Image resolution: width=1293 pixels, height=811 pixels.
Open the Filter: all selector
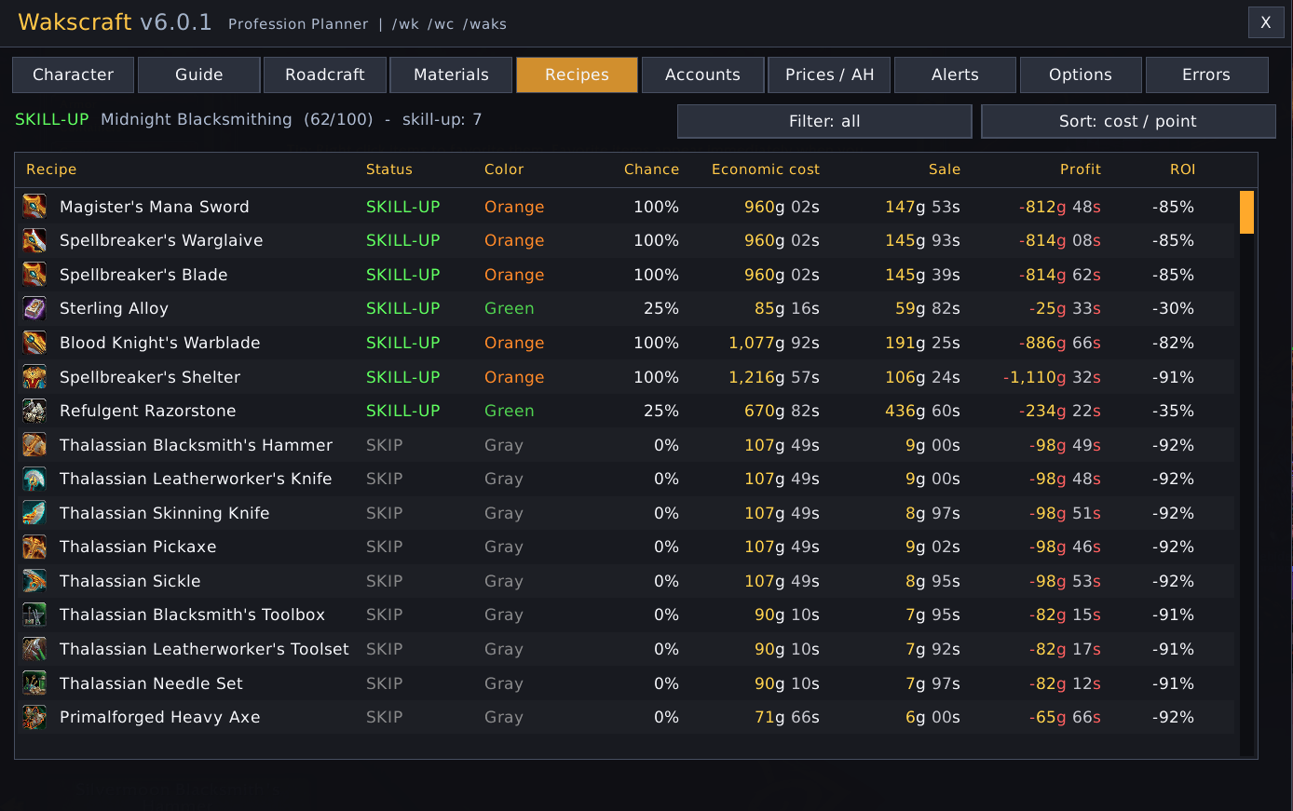pyautogui.click(x=824, y=121)
